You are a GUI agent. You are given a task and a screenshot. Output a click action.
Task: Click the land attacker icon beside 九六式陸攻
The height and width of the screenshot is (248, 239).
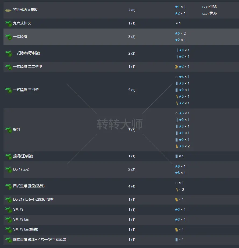(x=8, y=24)
